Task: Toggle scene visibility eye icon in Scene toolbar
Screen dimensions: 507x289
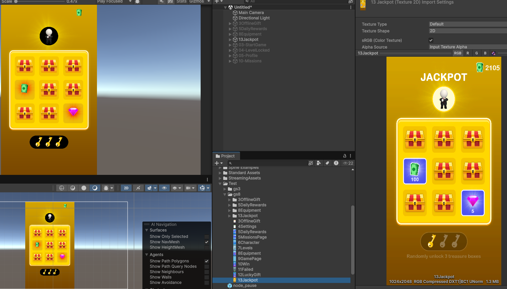Action: click(164, 188)
